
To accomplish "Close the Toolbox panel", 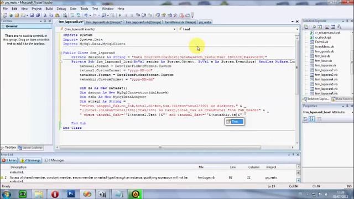I will 50,21.
